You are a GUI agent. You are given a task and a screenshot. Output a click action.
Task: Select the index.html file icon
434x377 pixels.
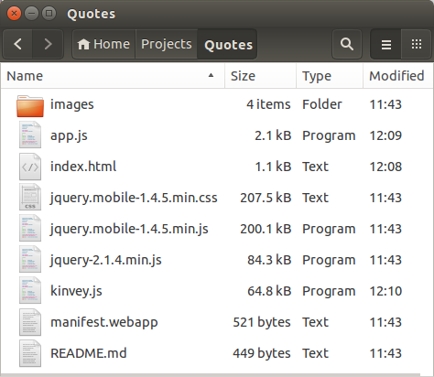tap(30, 167)
